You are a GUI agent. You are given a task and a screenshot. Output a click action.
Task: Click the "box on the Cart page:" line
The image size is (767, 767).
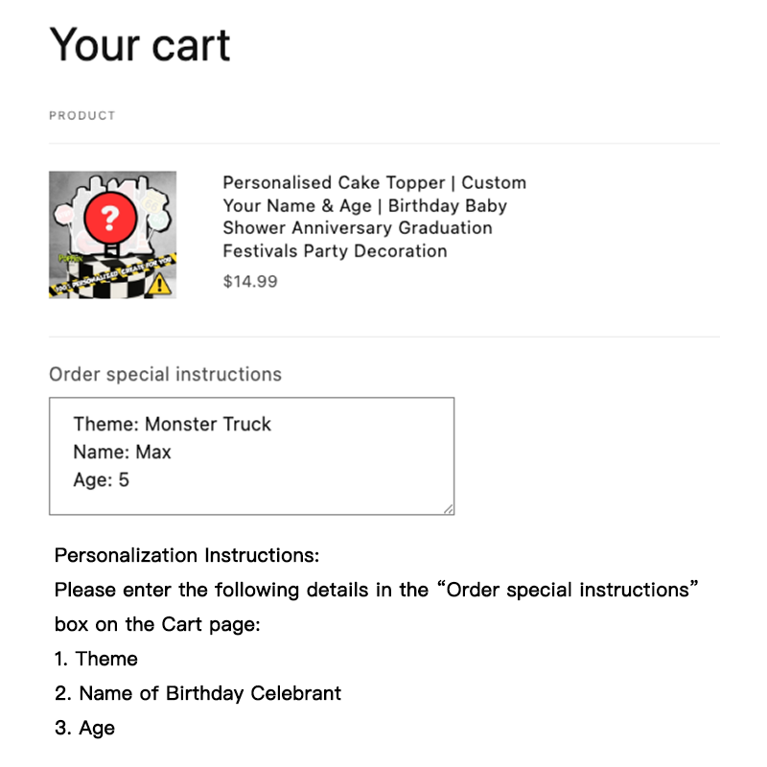click(157, 624)
